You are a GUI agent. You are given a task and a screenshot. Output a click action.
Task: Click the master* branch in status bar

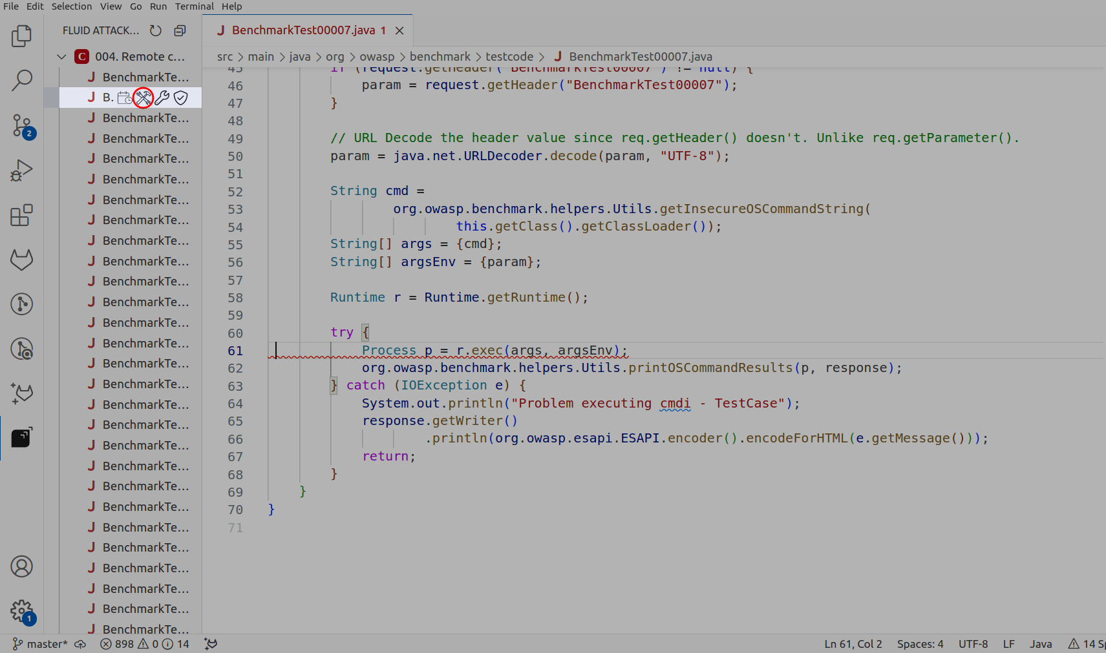pyautogui.click(x=40, y=644)
